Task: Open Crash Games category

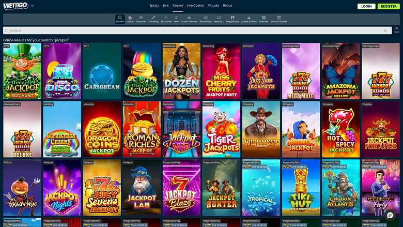Action: coord(189,19)
